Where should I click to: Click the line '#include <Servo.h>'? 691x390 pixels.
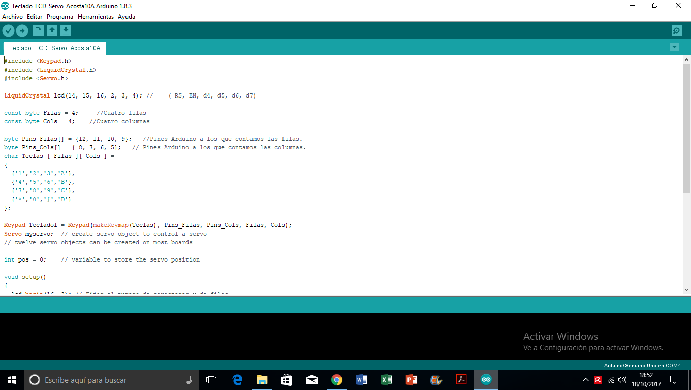point(36,78)
